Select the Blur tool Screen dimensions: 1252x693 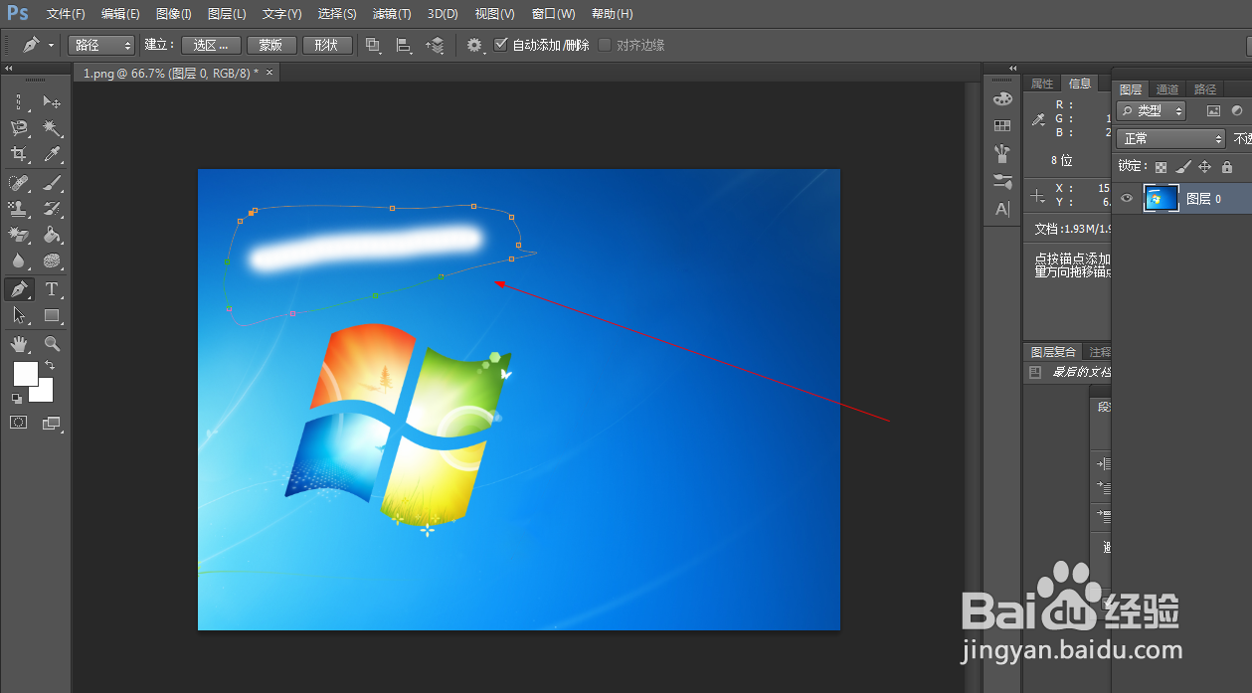click(x=19, y=260)
